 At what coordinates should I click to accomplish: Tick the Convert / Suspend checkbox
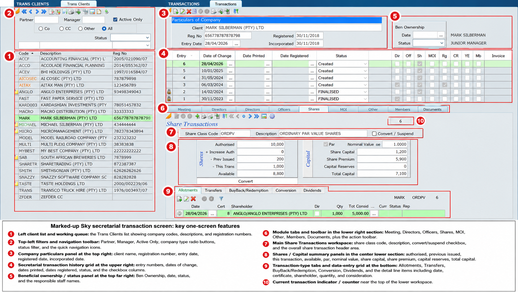point(374,134)
